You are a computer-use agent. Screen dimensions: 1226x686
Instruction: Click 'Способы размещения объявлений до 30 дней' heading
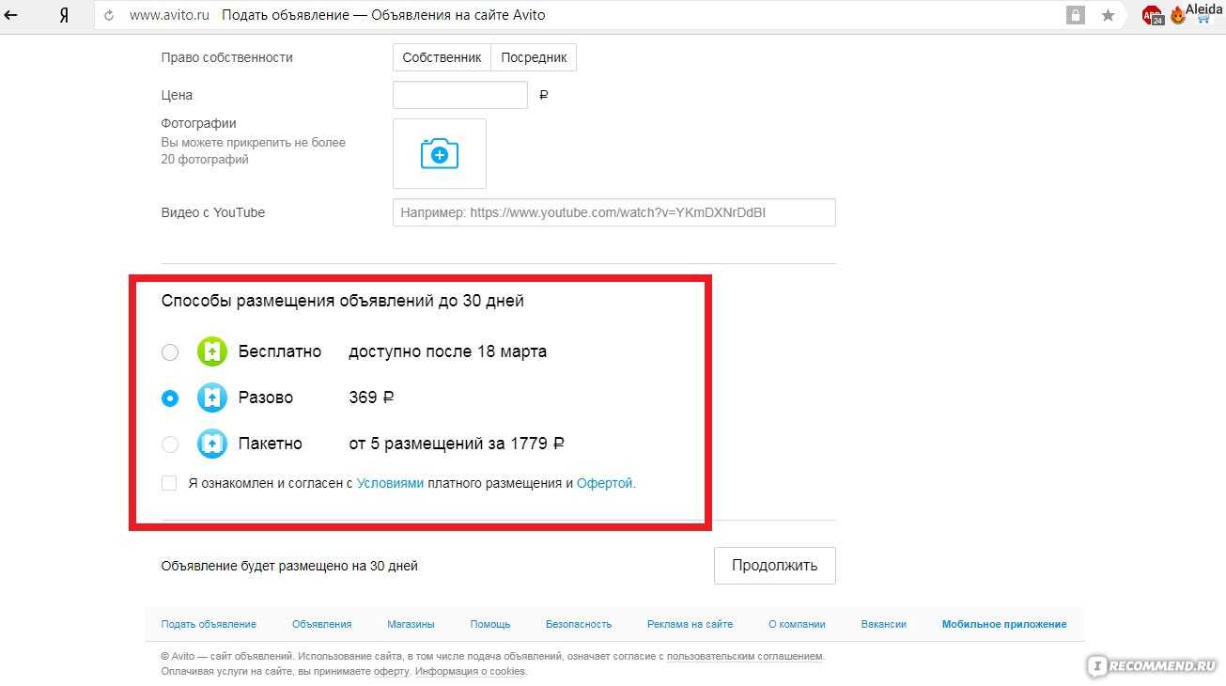pos(343,301)
